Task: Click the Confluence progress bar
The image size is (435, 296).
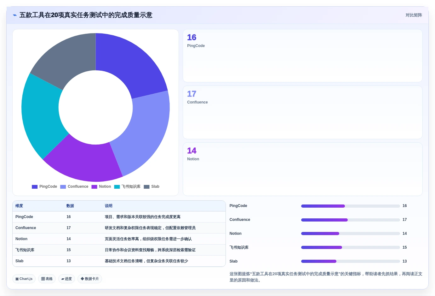Action: (351, 220)
